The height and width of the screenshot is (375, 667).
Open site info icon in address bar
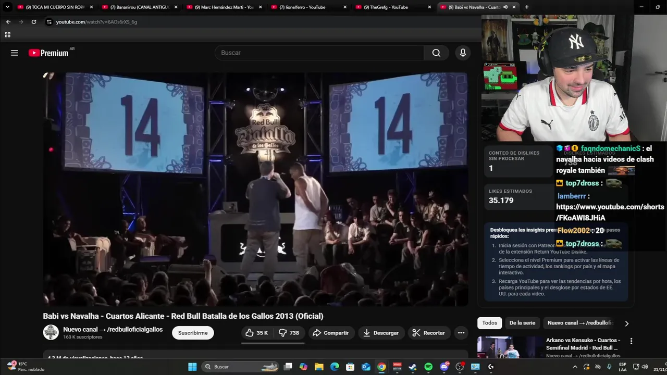point(48,22)
